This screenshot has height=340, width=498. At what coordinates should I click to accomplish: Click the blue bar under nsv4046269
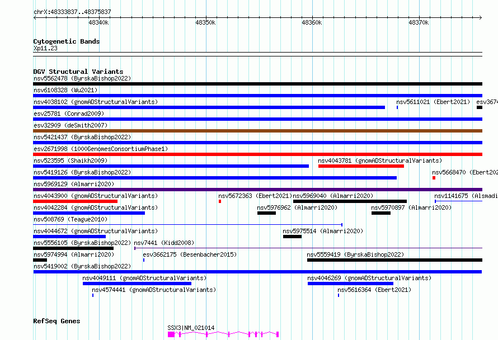350,284
